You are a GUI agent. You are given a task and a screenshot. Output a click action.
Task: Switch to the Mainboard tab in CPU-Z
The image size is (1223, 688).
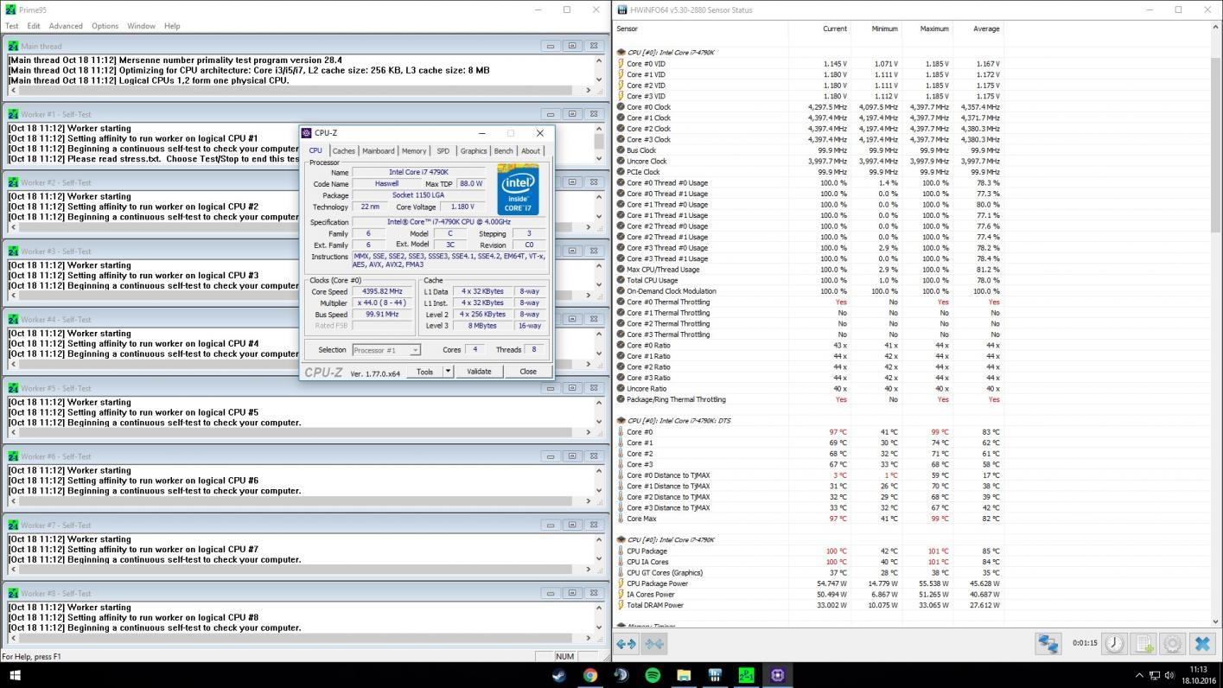[379, 151]
